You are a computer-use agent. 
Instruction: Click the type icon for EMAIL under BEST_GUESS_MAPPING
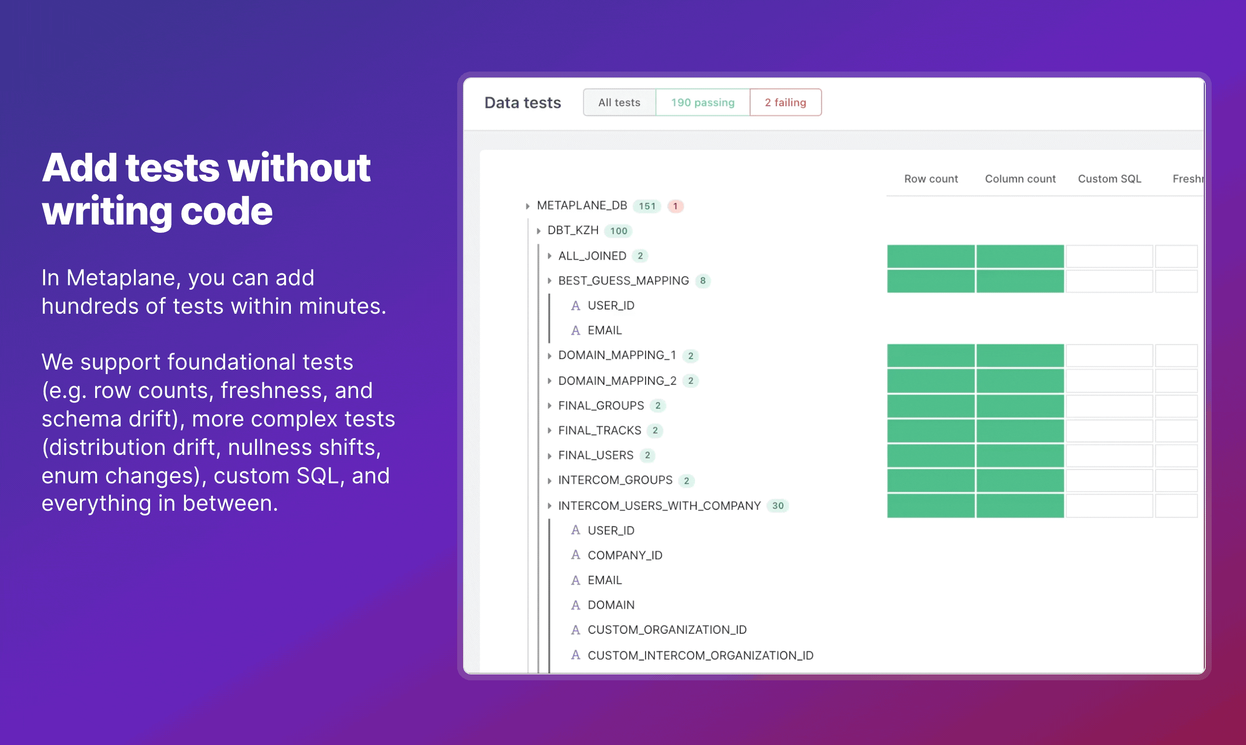point(576,330)
